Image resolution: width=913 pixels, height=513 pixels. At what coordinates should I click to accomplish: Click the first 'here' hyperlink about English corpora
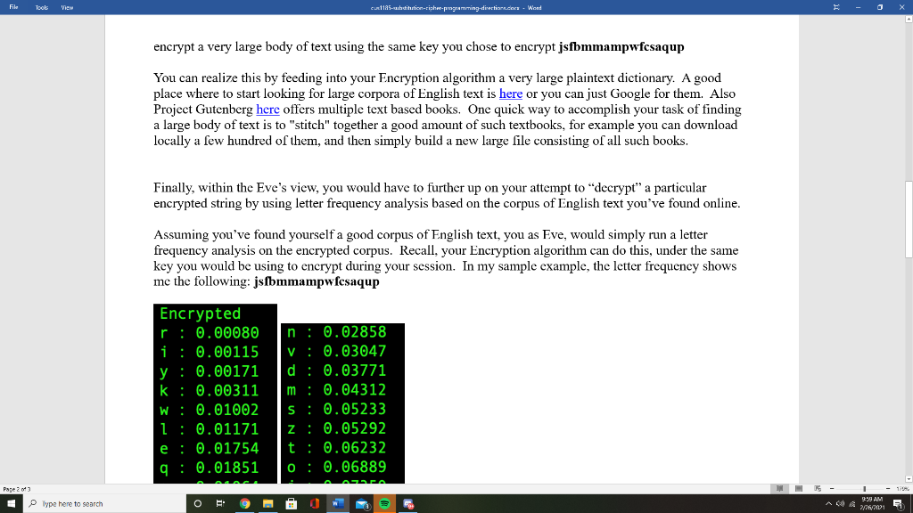[510, 94]
